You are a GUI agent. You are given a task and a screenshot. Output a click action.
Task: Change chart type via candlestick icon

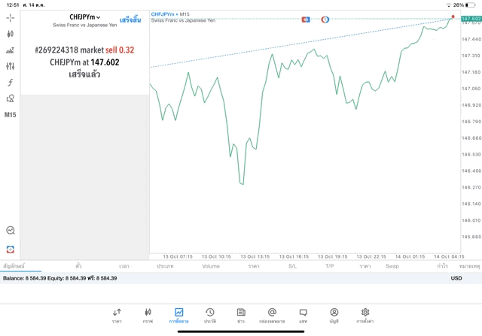point(10,34)
